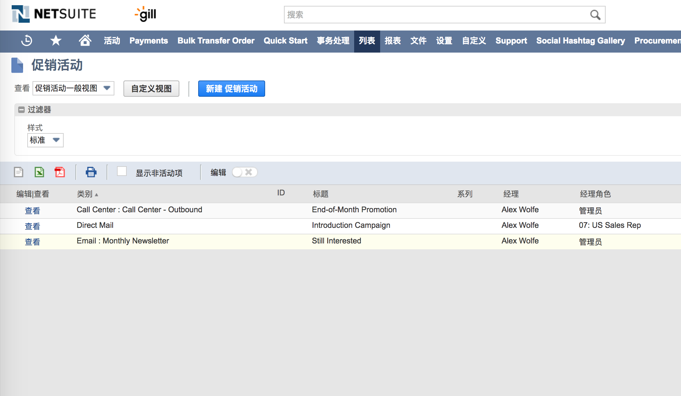The height and width of the screenshot is (396, 681).
Task: Open the 列表 menu
Action: 367,41
